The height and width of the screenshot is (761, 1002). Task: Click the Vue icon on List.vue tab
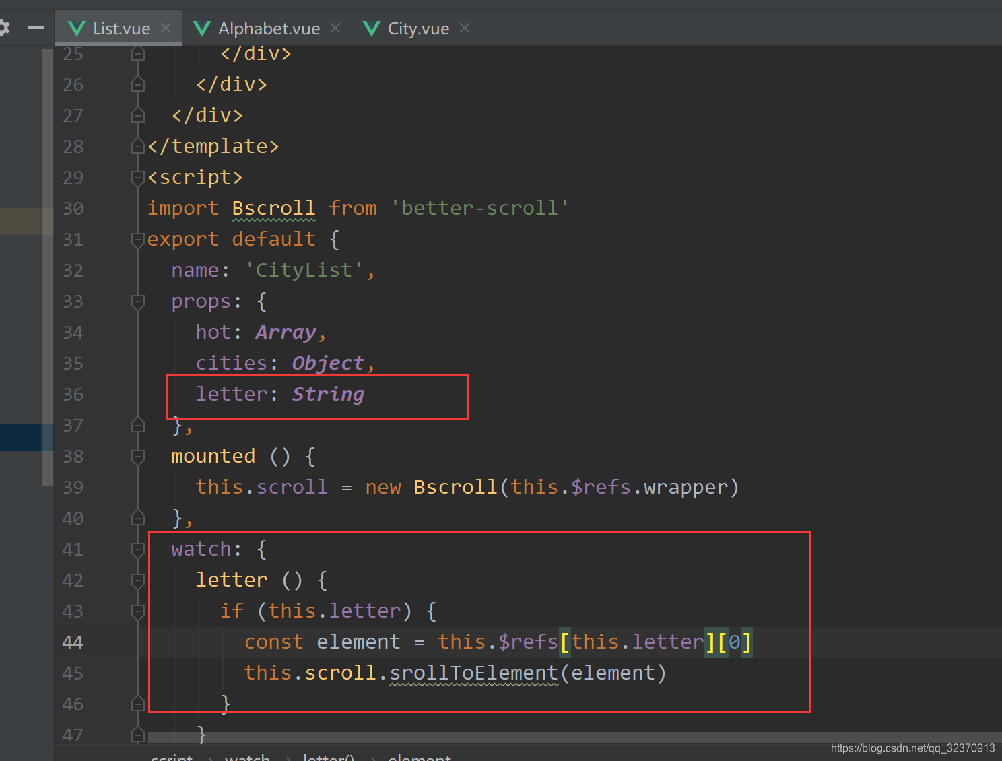click(x=77, y=28)
